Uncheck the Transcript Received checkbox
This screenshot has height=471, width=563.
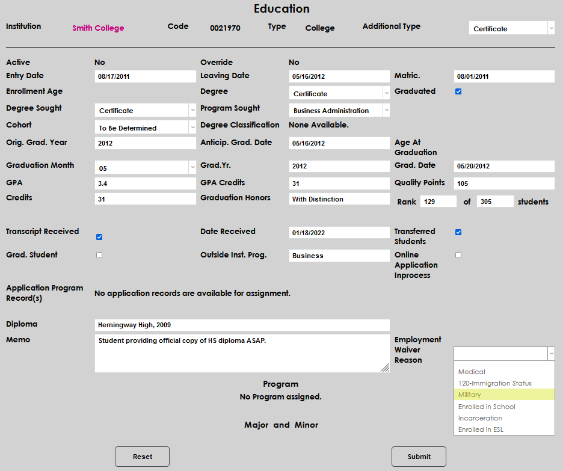click(99, 237)
